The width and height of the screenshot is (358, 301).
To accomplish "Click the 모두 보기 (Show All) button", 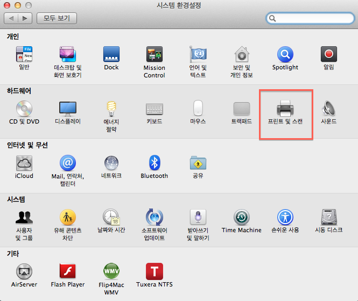I will [x=57, y=18].
